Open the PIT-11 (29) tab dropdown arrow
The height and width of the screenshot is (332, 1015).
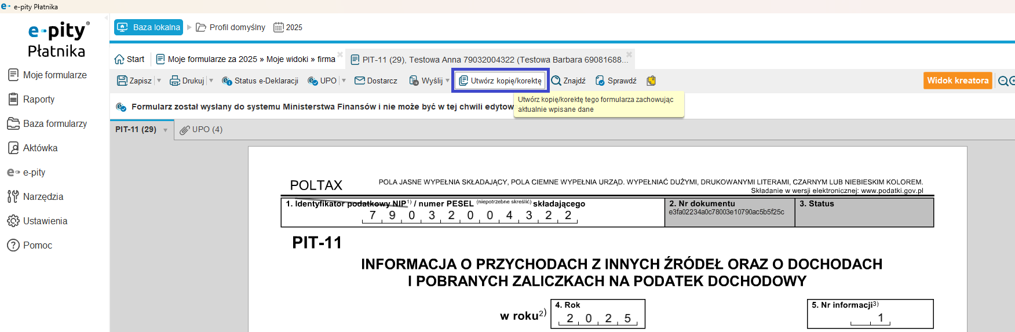(166, 130)
